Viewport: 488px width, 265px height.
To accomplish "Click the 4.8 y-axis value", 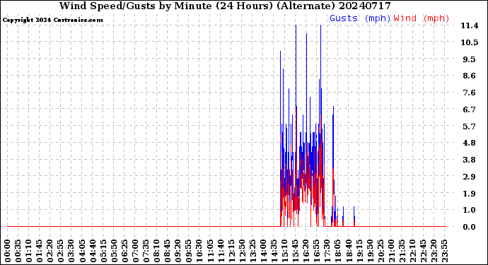I will tap(470, 143).
